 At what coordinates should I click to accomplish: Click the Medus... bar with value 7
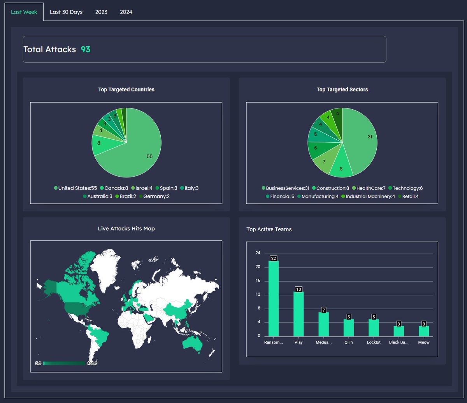tap(323, 324)
